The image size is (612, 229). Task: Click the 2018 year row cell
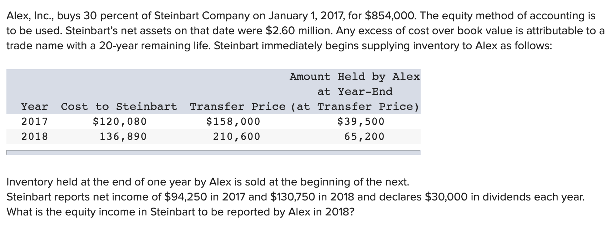34,137
